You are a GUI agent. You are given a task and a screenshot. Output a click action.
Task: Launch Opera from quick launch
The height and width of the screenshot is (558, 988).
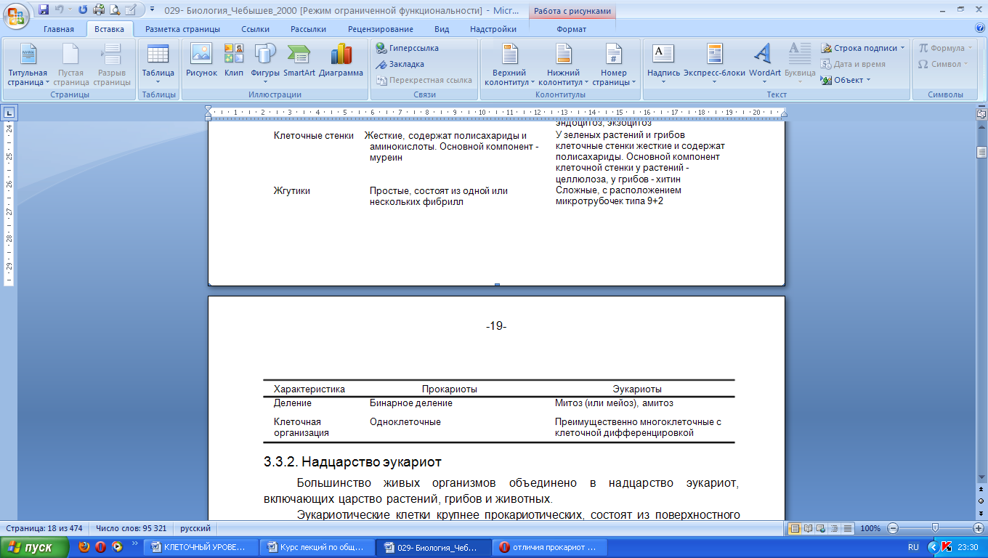click(x=101, y=547)
